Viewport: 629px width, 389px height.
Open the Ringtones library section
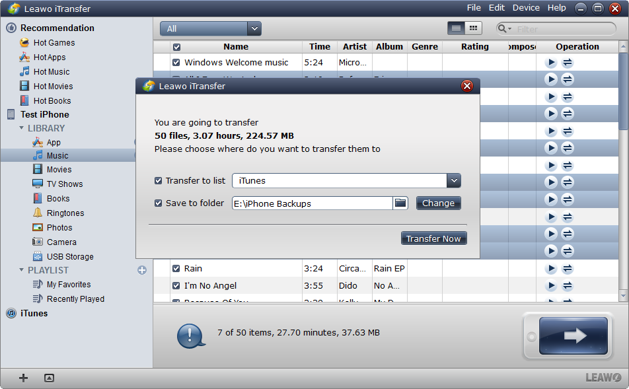(65, 213)
